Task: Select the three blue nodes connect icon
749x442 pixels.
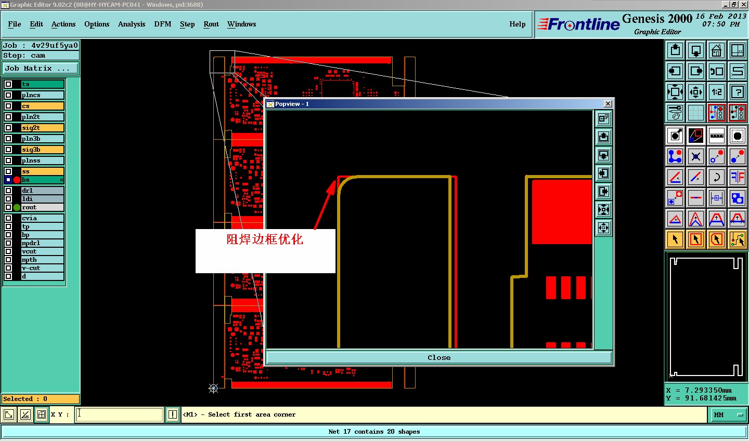Action: pos(675,156)
